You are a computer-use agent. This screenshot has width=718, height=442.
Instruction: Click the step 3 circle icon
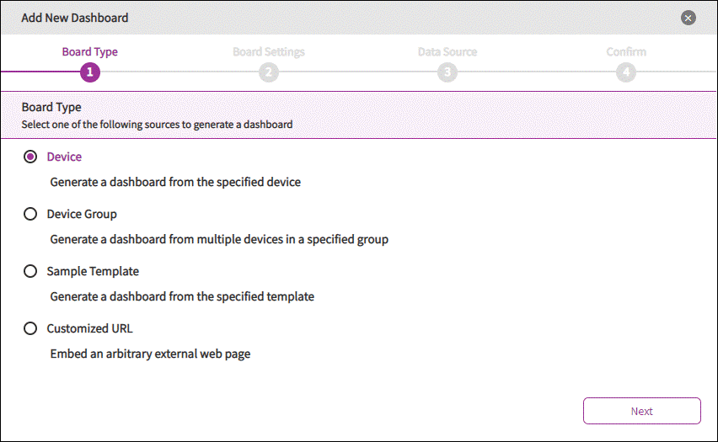coord(447,72)
